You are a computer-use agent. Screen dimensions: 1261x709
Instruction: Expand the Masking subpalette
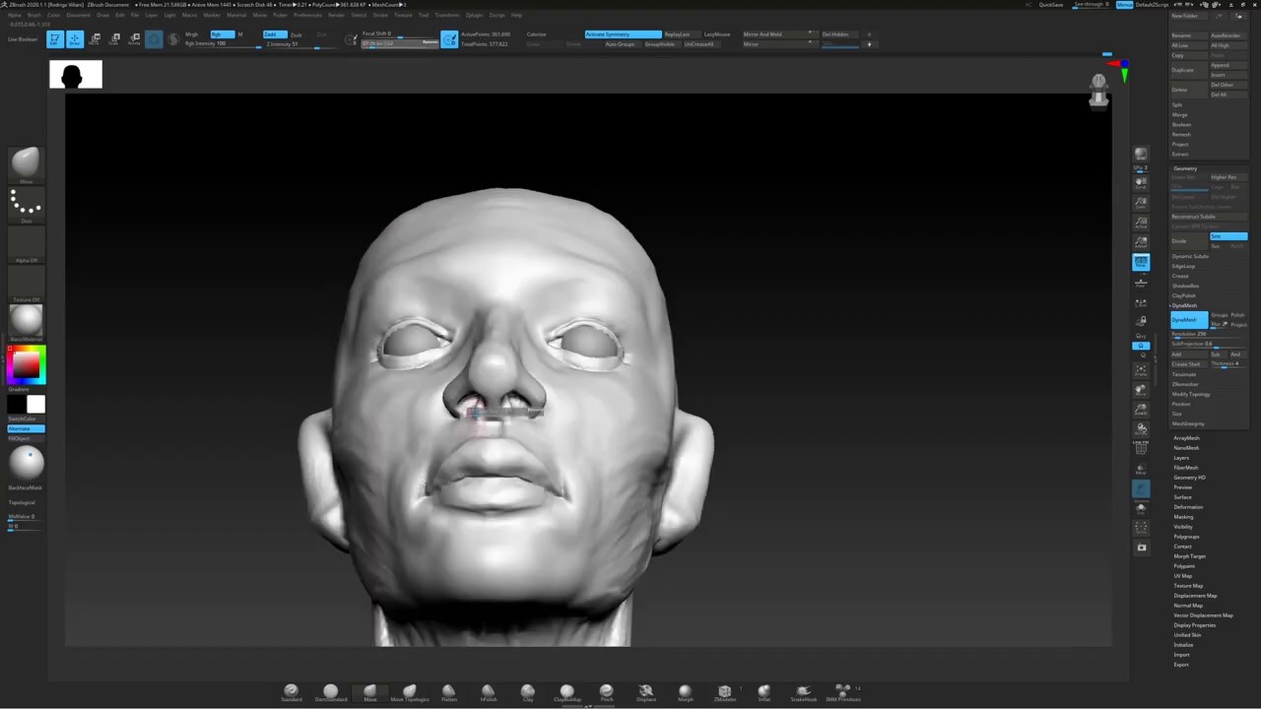(1183, 517)
